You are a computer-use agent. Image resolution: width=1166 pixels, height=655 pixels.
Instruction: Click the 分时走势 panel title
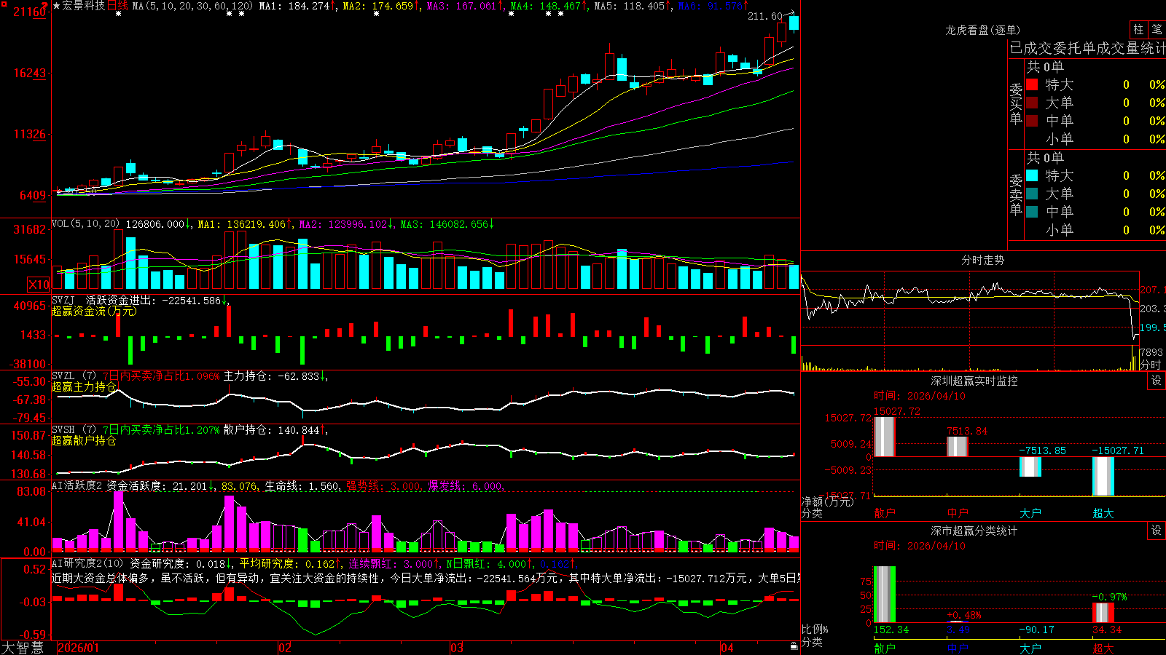tap(983, 260)
